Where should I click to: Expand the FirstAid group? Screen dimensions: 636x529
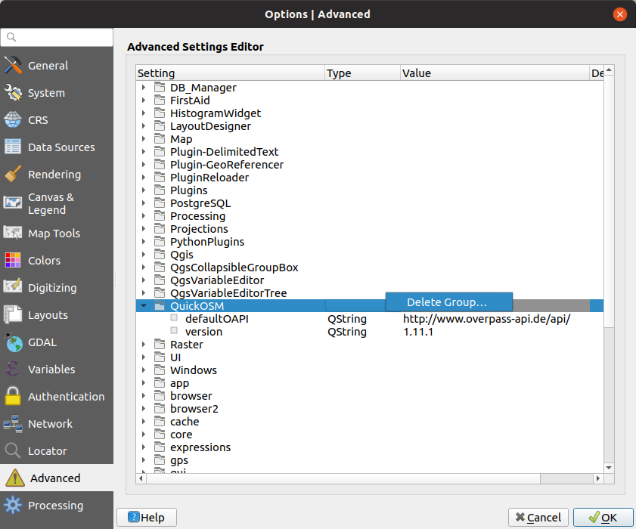[143, 100]
